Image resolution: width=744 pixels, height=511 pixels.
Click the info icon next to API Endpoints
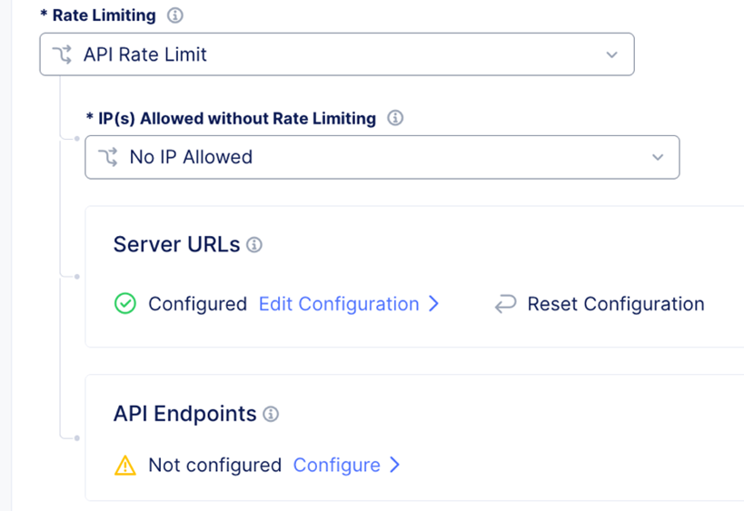[x=271, y=414]
